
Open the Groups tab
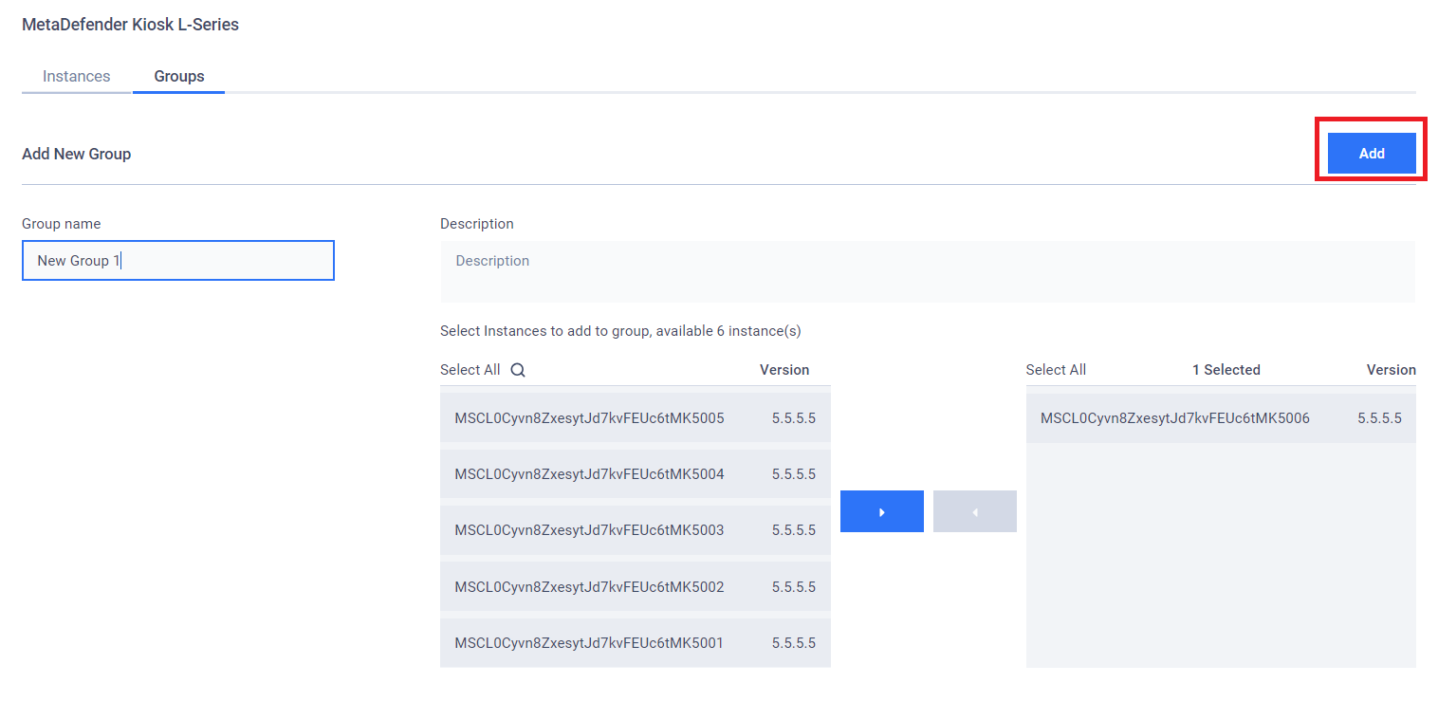[179, 77]
